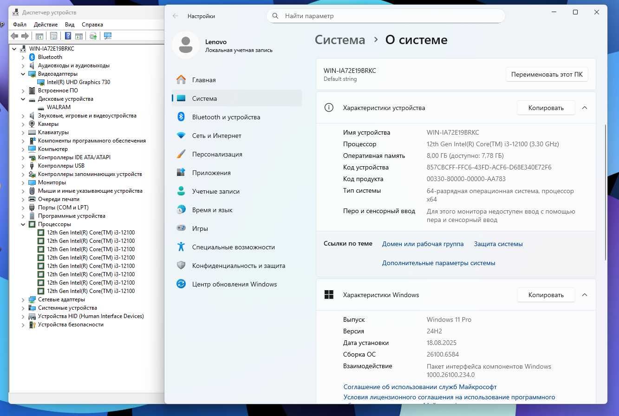The height and width of the screenshot is (416, 619).
Task: Click the Камеры webcam icon in device tree
Action: 32,124
